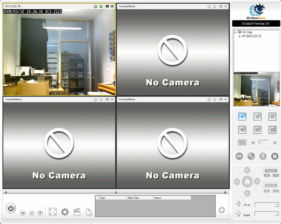The image size is (281, 224).
Task: Click the PTZ home button
Action: tap(247, 182)
